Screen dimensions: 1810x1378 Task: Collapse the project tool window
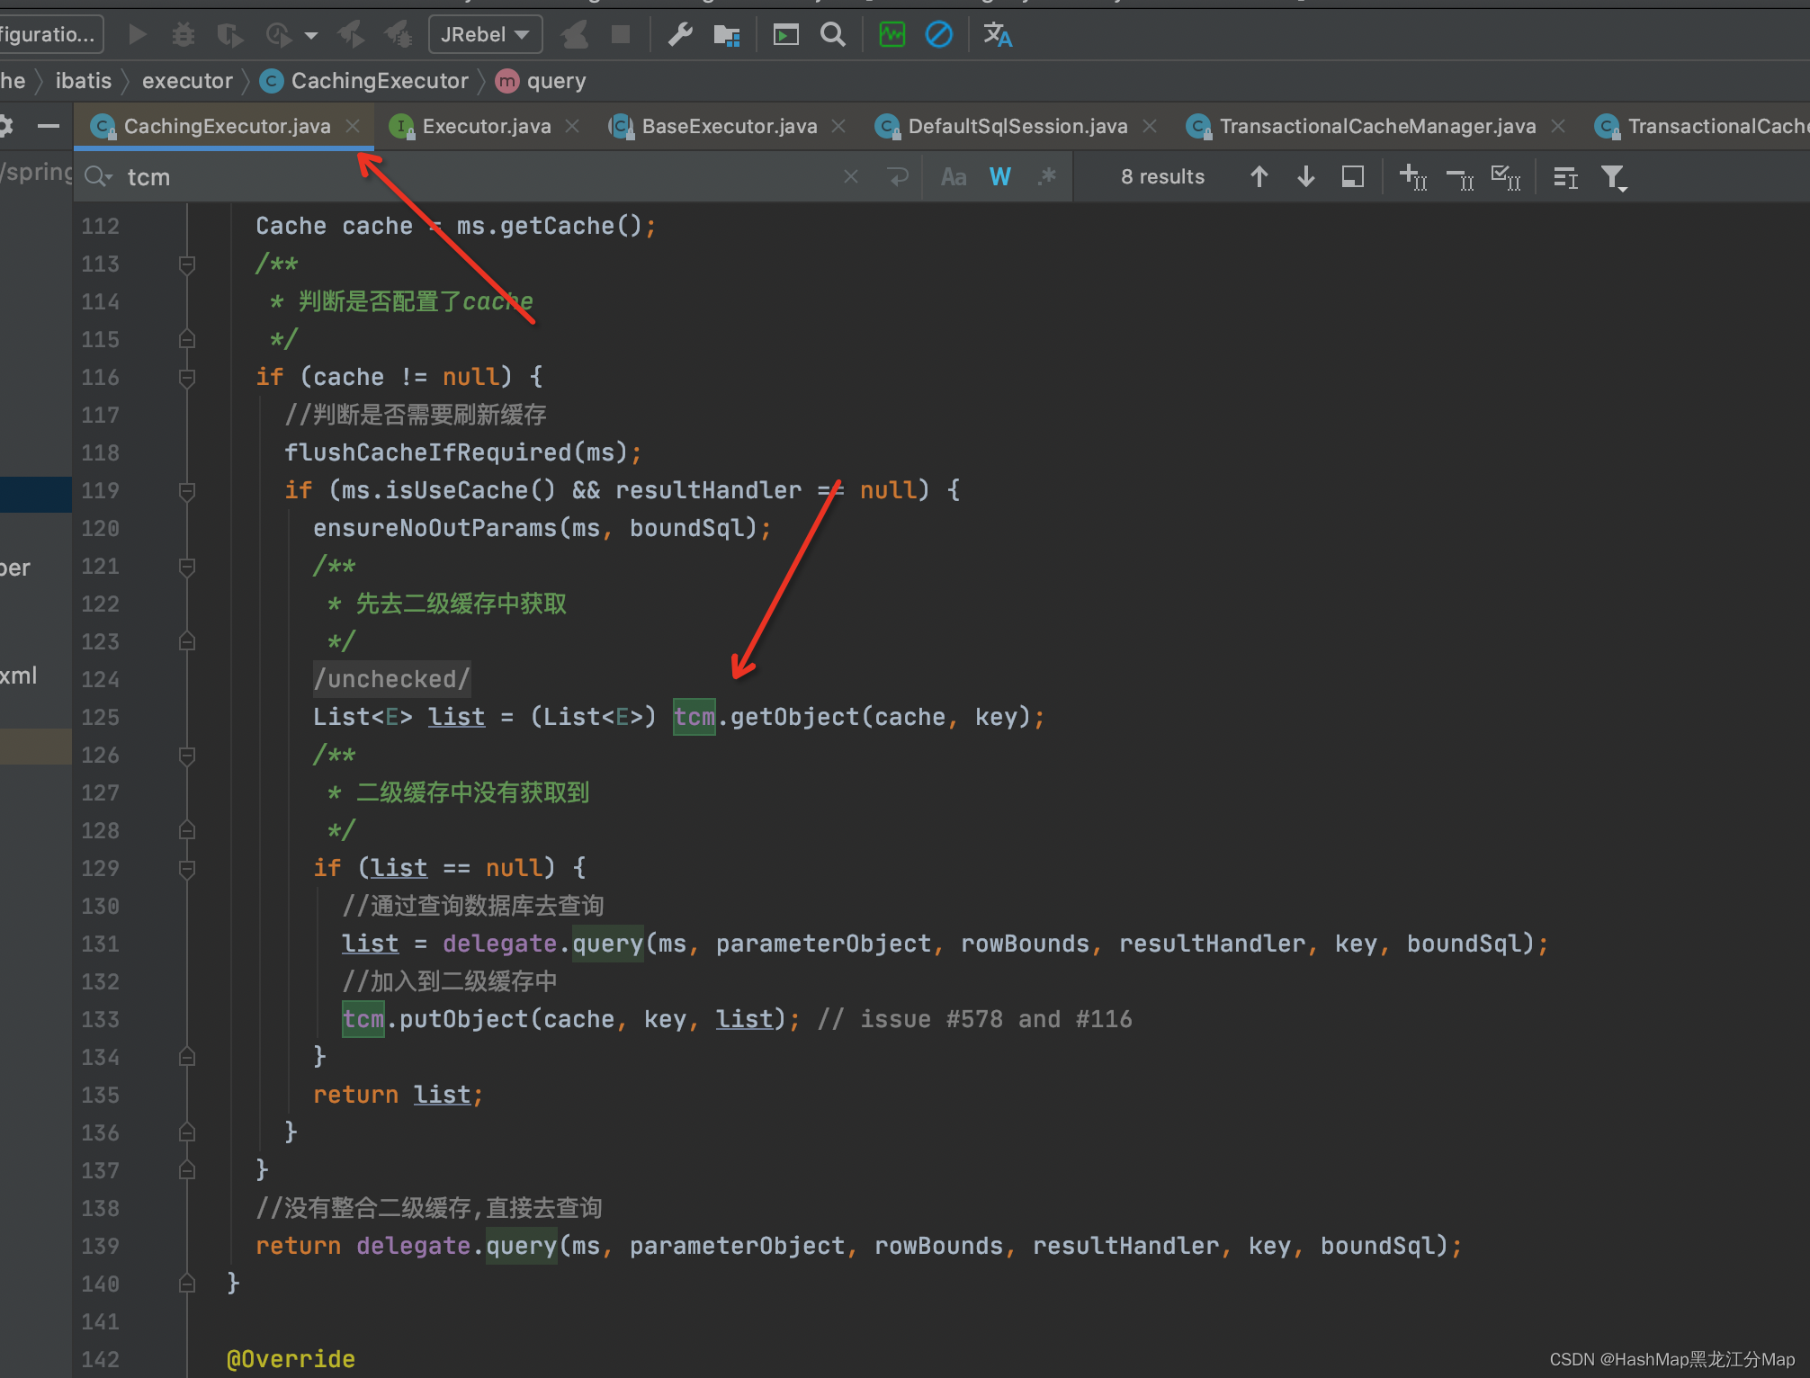(x=48, y=126)
